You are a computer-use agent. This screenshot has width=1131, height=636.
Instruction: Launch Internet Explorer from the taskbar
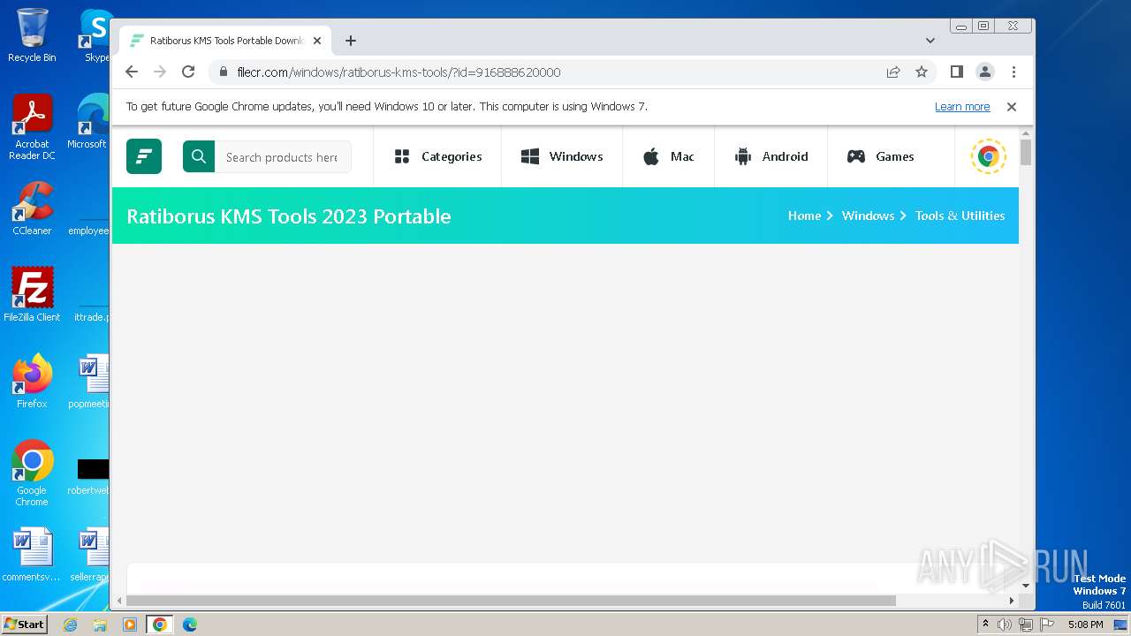point(70,625)
